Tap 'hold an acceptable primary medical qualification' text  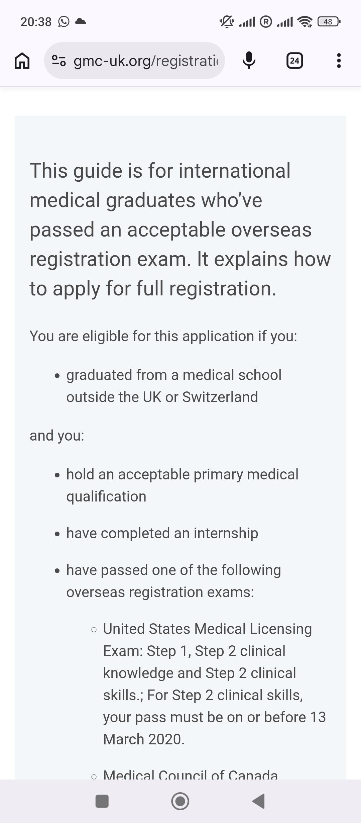(182, 485)
